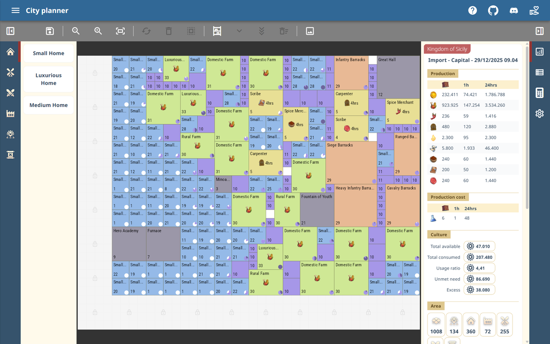Click the Area section header
This screenshot has height=344, width=550.
(x=436, y=306)
